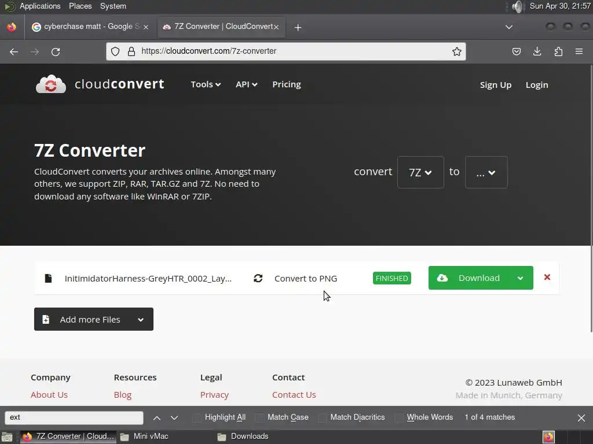Click the file document icon in row
The image size is (593, 444).
point(48,278)
